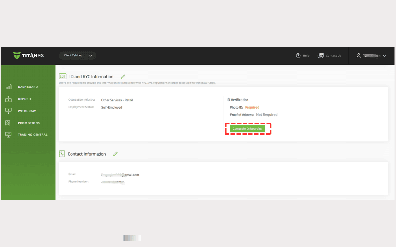Click the Contact Information phone icon
The height and width of the screenshot is (247, 396).
point(62,154)
